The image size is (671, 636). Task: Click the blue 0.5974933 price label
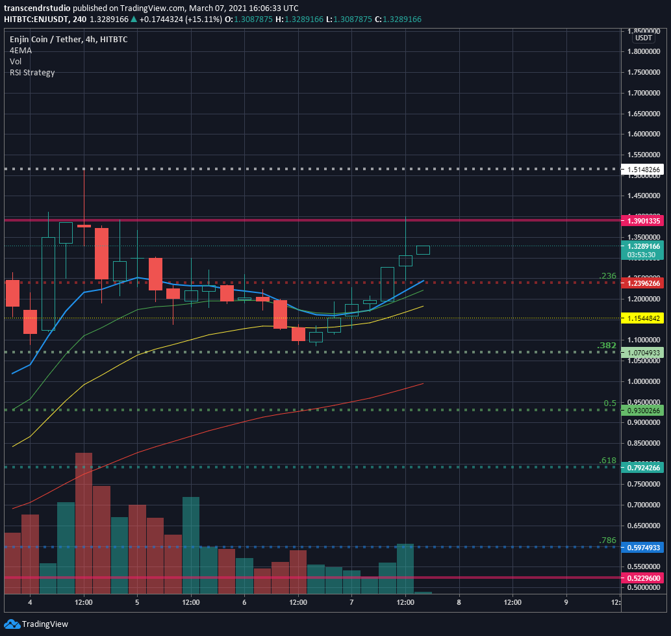pos(642,548)
